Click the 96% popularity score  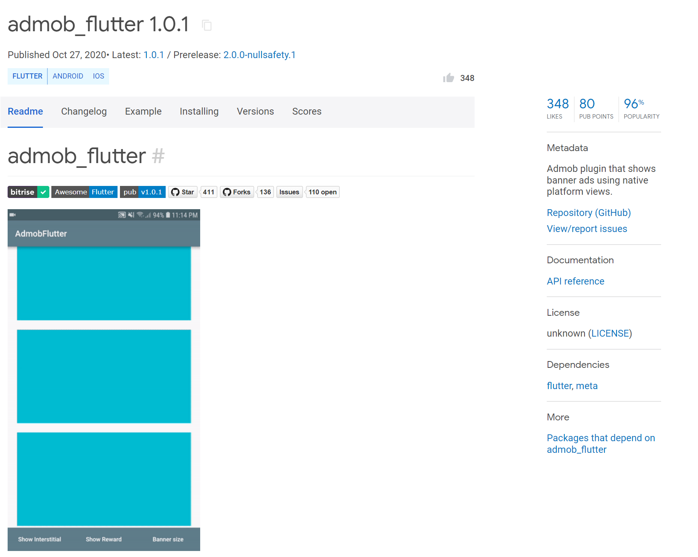click(641, 109)
